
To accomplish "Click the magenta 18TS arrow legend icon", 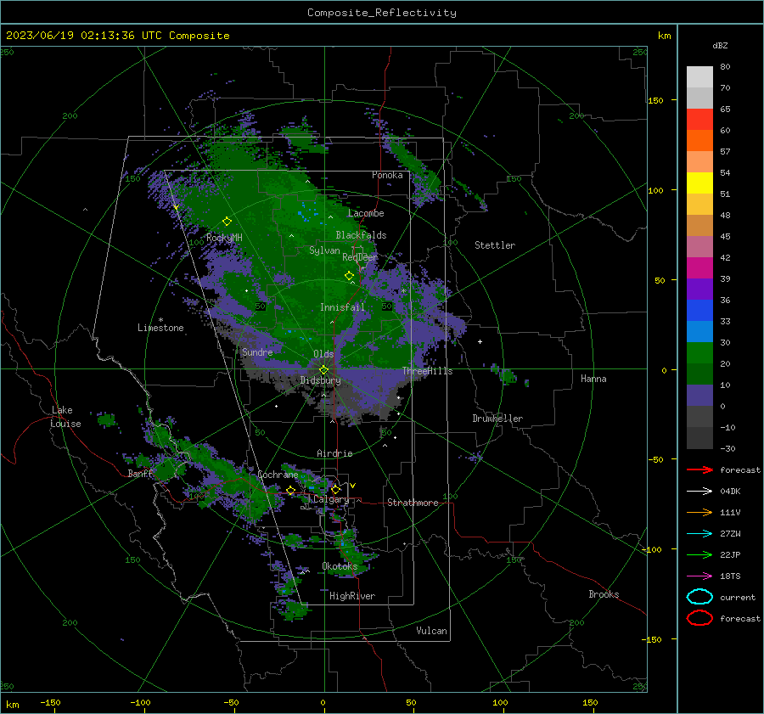I will (699, 576).
